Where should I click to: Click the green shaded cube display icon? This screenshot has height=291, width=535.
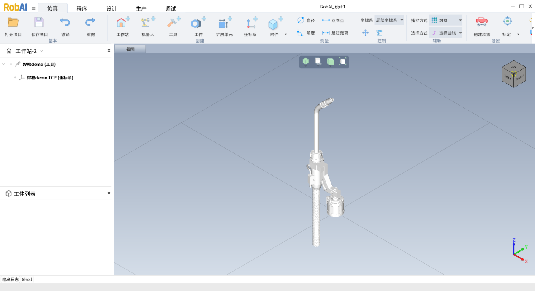(330, 62)
